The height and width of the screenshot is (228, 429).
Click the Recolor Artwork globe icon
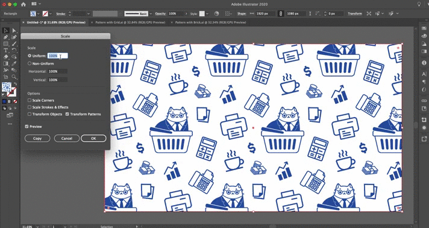tap(217, 13)
